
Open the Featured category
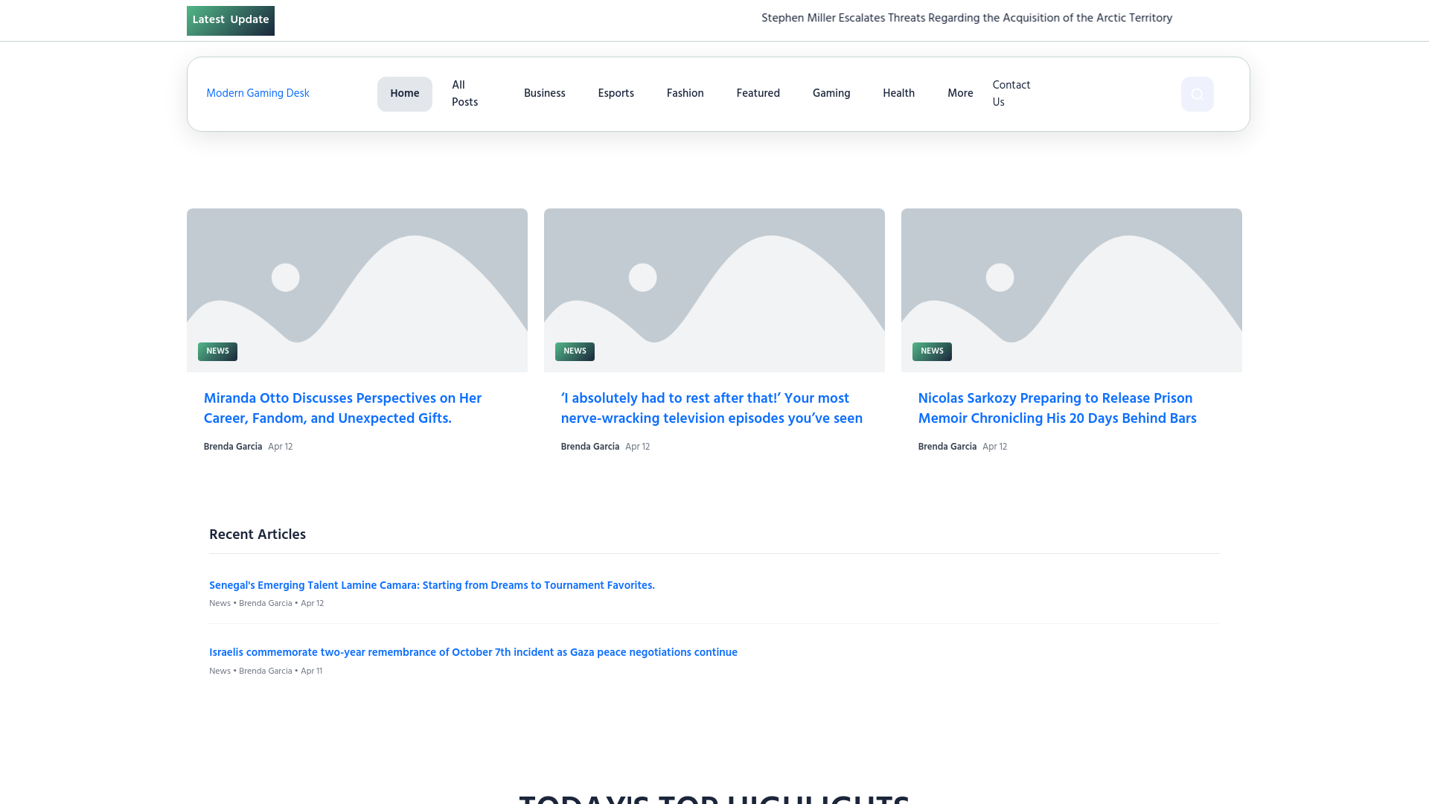(758, 94)
